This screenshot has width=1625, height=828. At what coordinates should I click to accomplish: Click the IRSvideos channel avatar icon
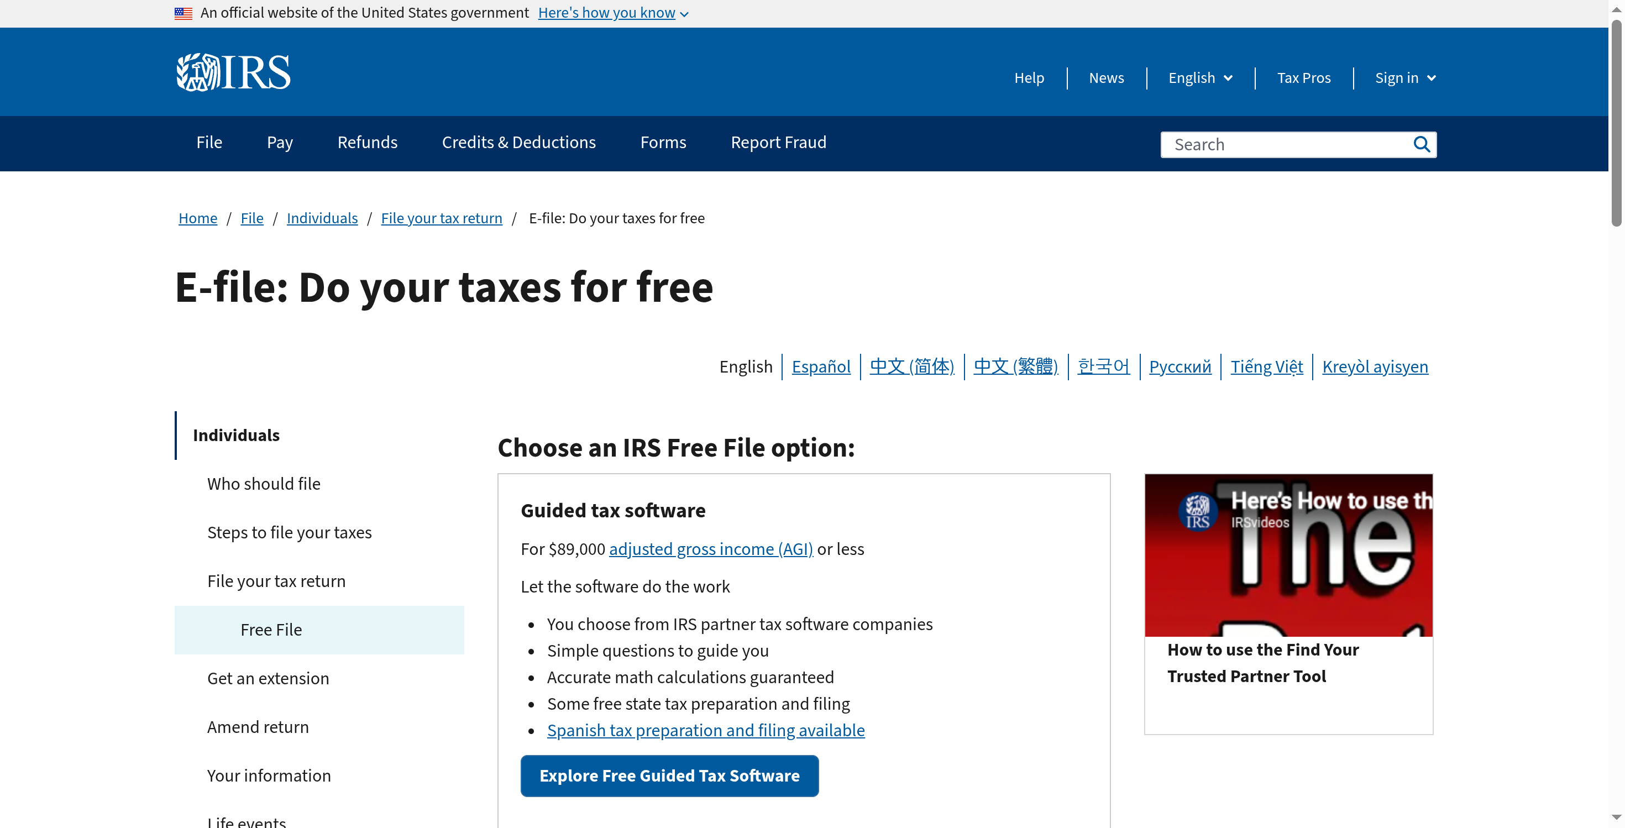[1197, 512]
